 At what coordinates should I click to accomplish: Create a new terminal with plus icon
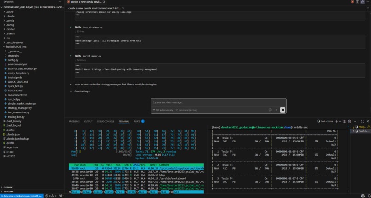(x=336, y=121)
